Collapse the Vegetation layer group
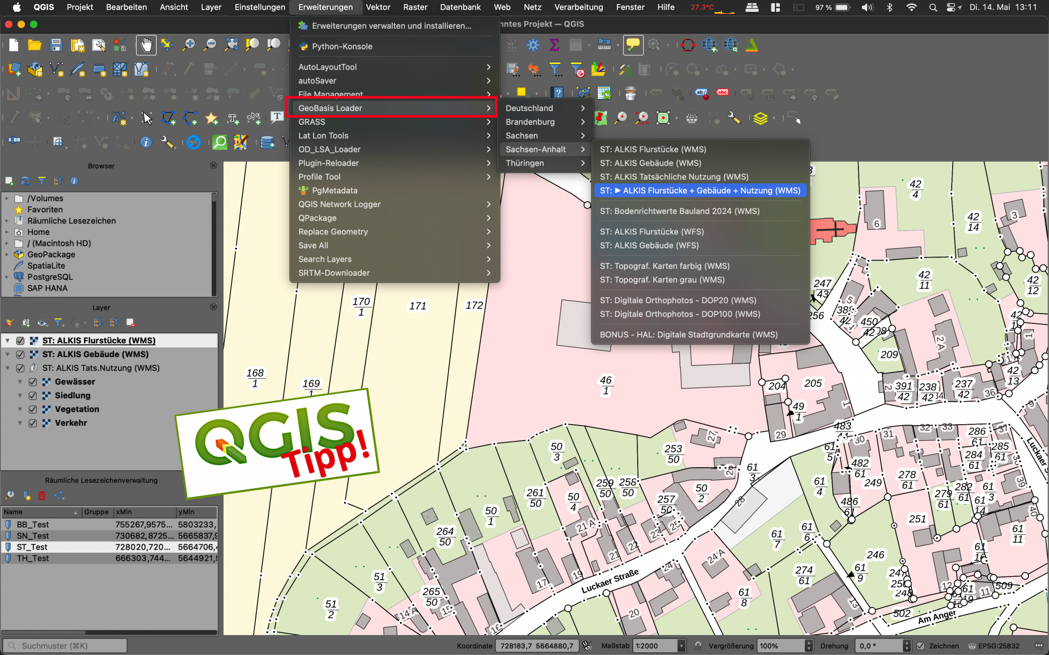Viewport: 1049px width, 655px height. pyautogui.click(x=19, y=409)
